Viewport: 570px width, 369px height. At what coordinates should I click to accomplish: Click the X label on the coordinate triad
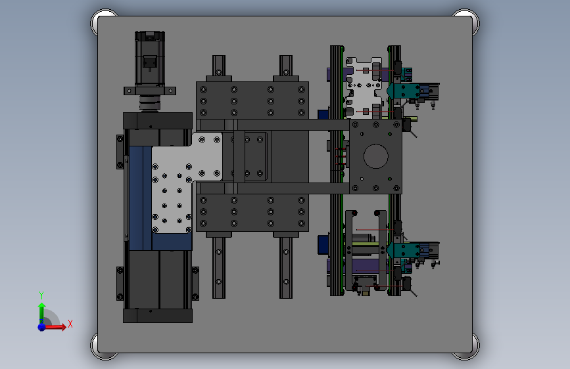click(70, 324)
